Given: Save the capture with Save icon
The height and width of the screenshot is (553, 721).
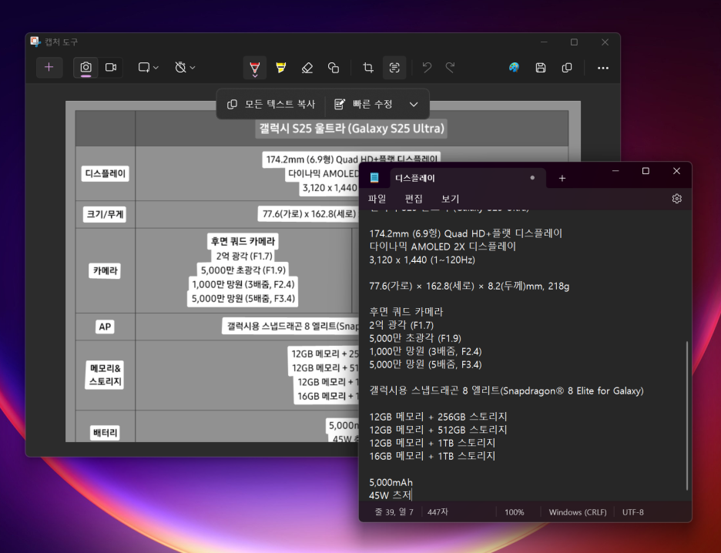Looking at the screenshot, I should [x=541, y=68].
